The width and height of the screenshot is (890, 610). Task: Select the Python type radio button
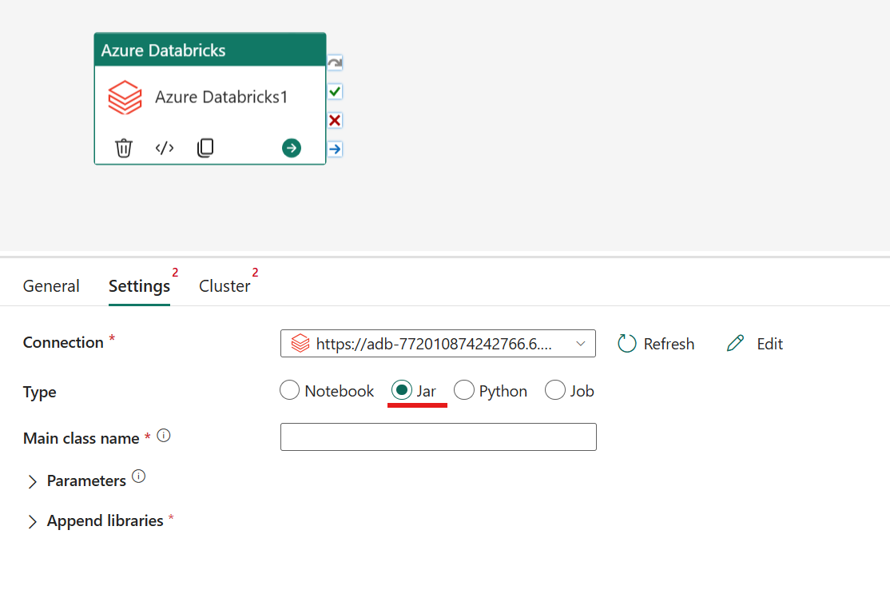click(463, 390)
